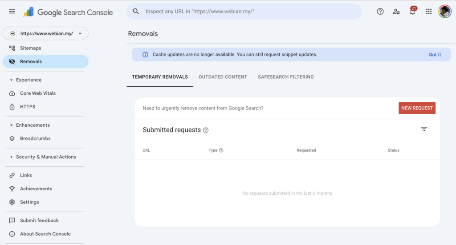
Task: Click the URL inspection search field
Action: click(x=249, y=12)
